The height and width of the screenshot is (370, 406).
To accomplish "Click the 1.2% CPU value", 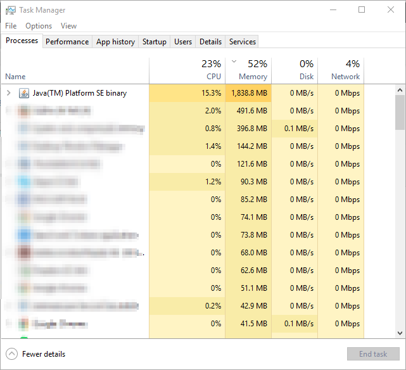I will [213, 182].
